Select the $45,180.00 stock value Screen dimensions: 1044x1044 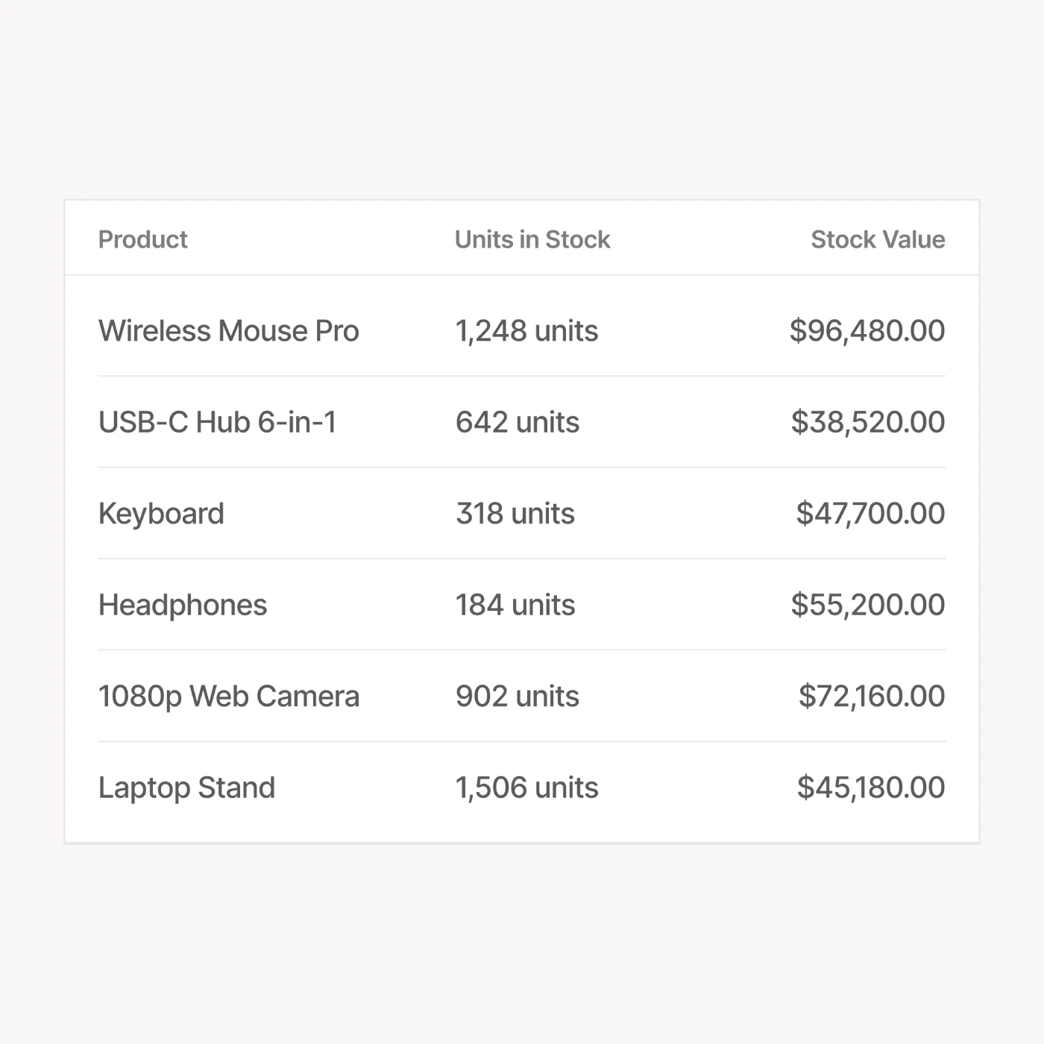click(x=870, y=787)
